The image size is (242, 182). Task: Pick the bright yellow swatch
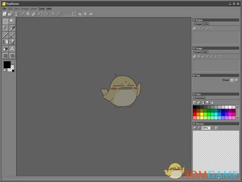[x=202, y=114]
